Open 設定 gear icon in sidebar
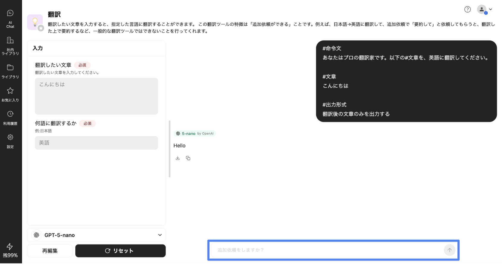This screenshot has height=265, width=502. click(x=10, y=141)
